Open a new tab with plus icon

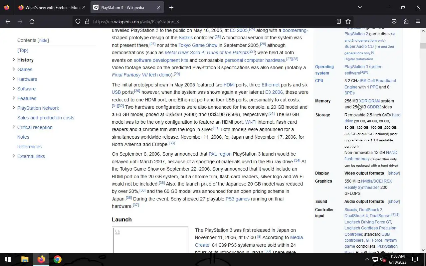click(x=171, y=7)
